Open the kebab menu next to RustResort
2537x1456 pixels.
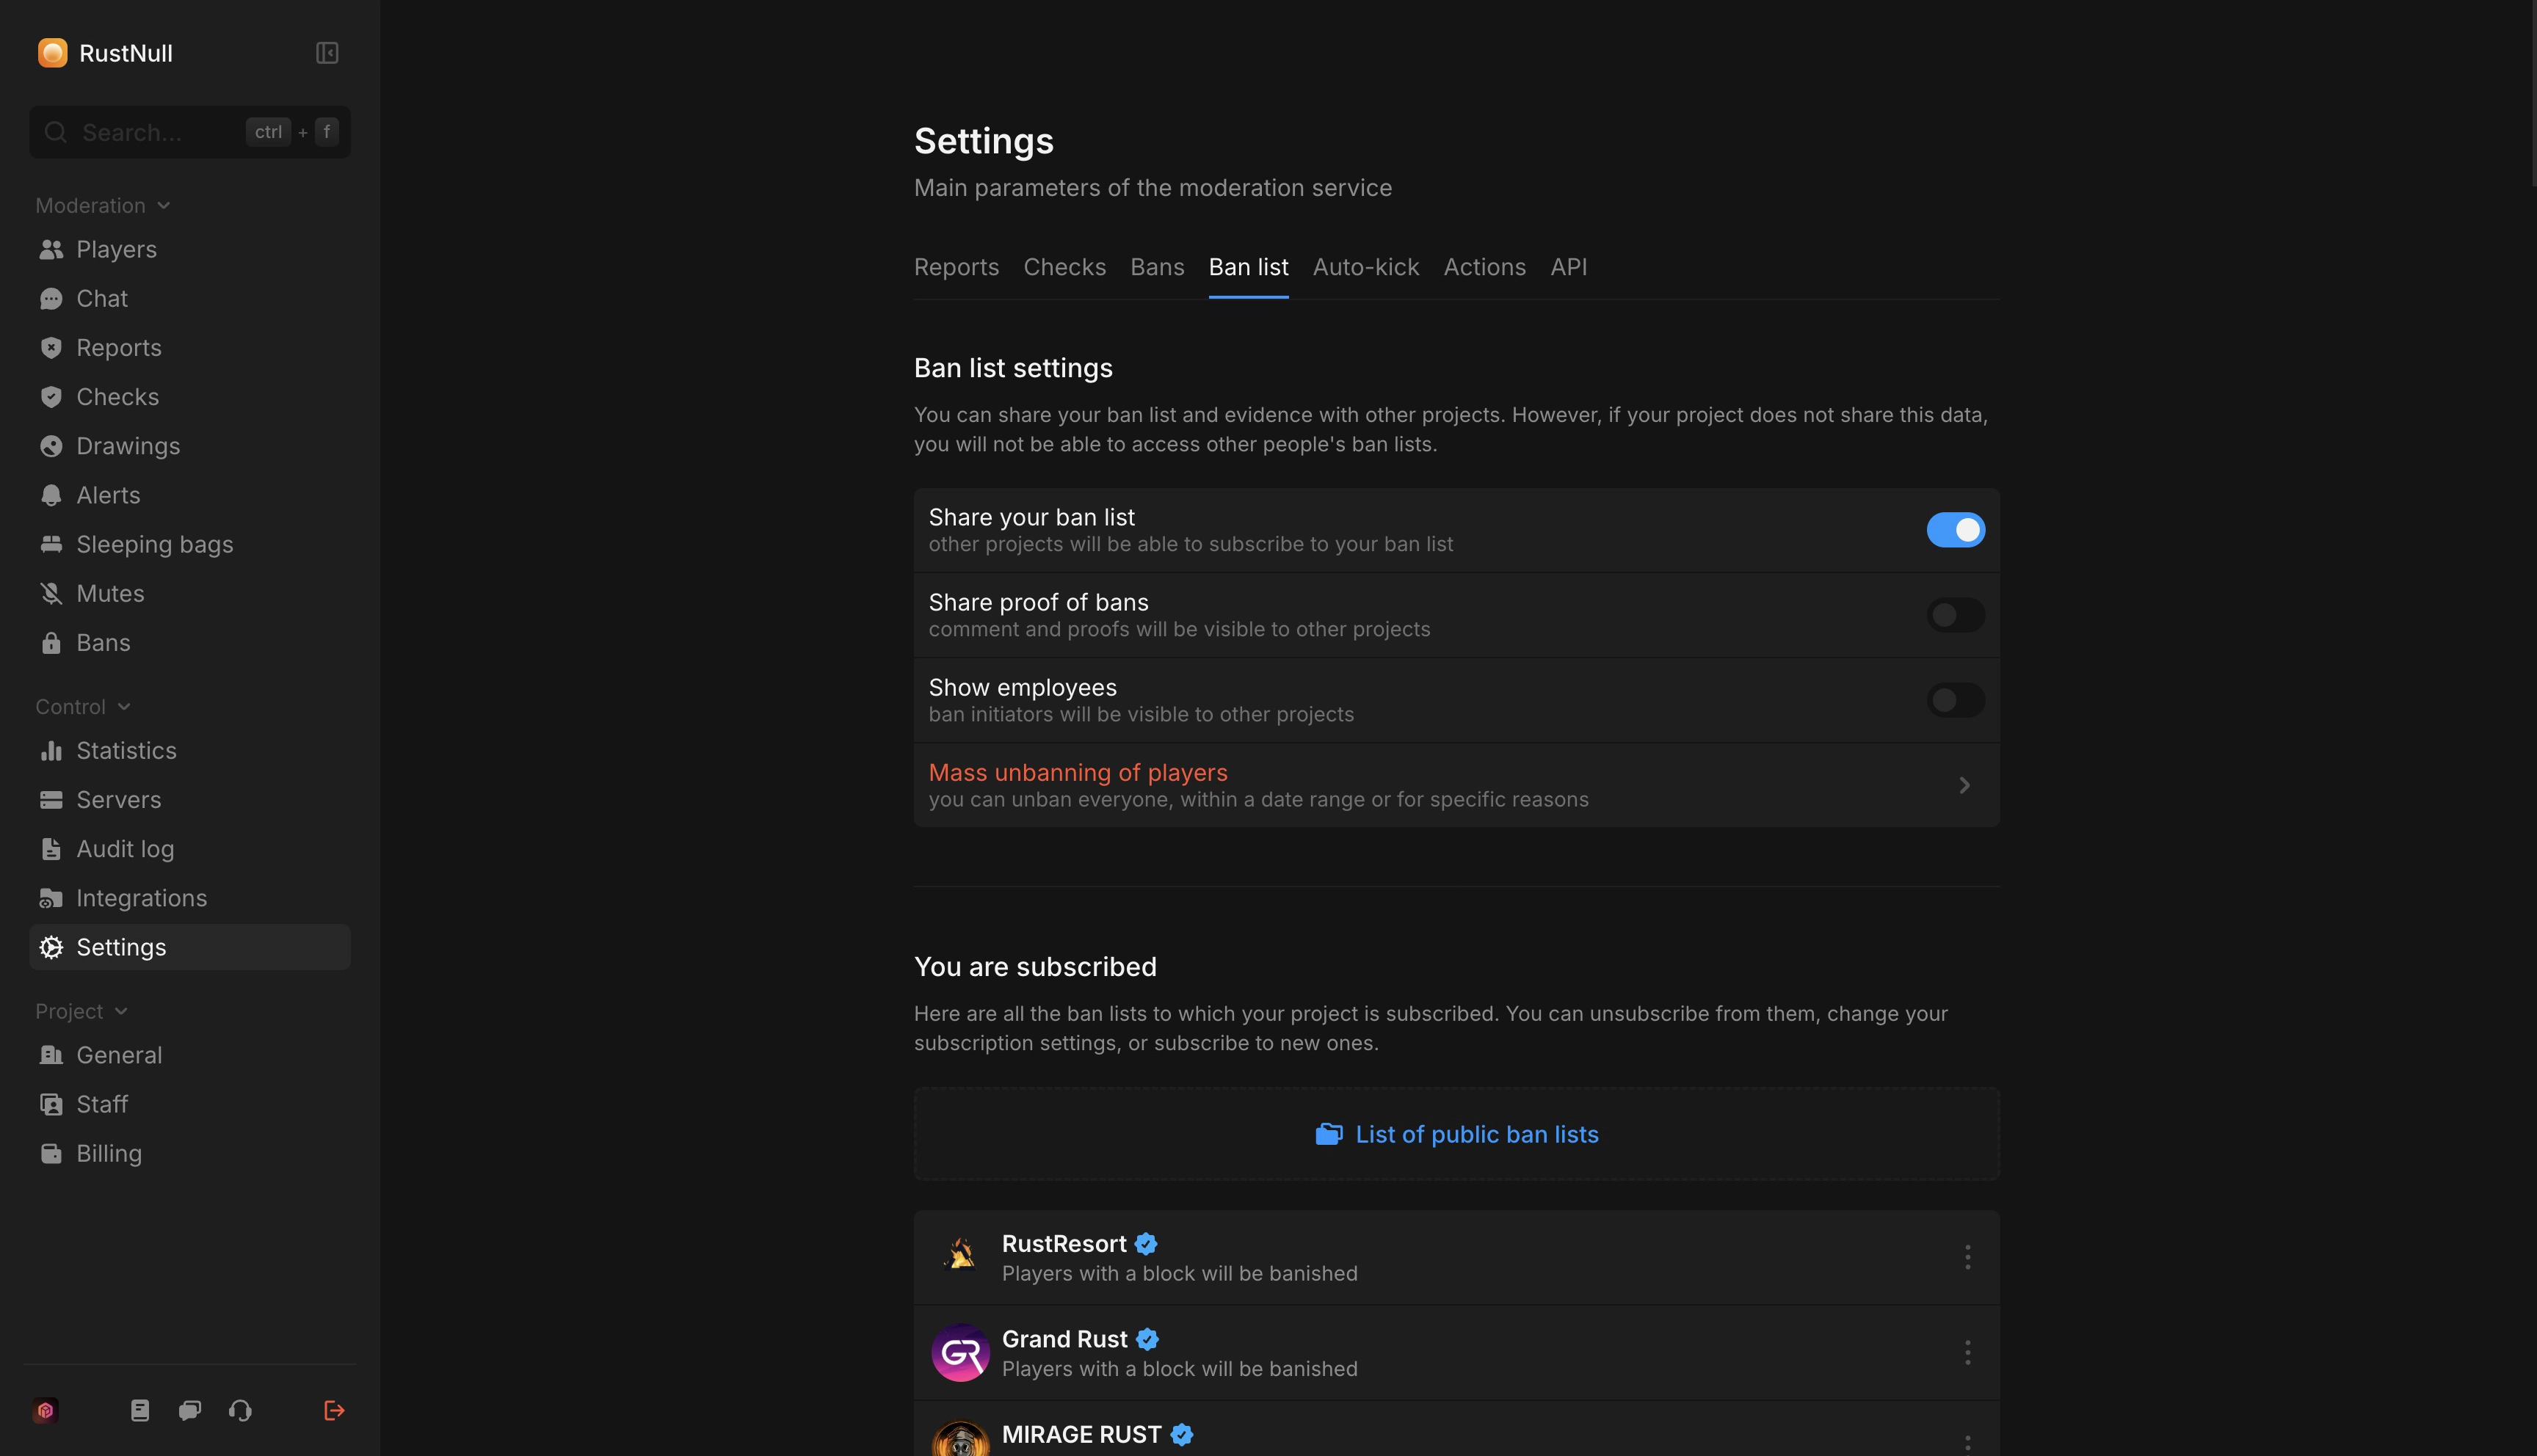pos(1968,1257)
